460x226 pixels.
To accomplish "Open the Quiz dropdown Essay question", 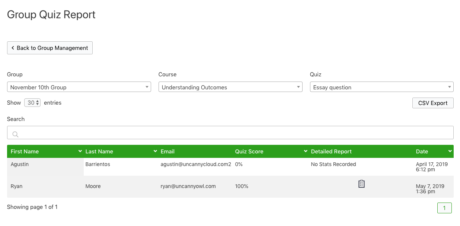I will (x=381, y=87).
